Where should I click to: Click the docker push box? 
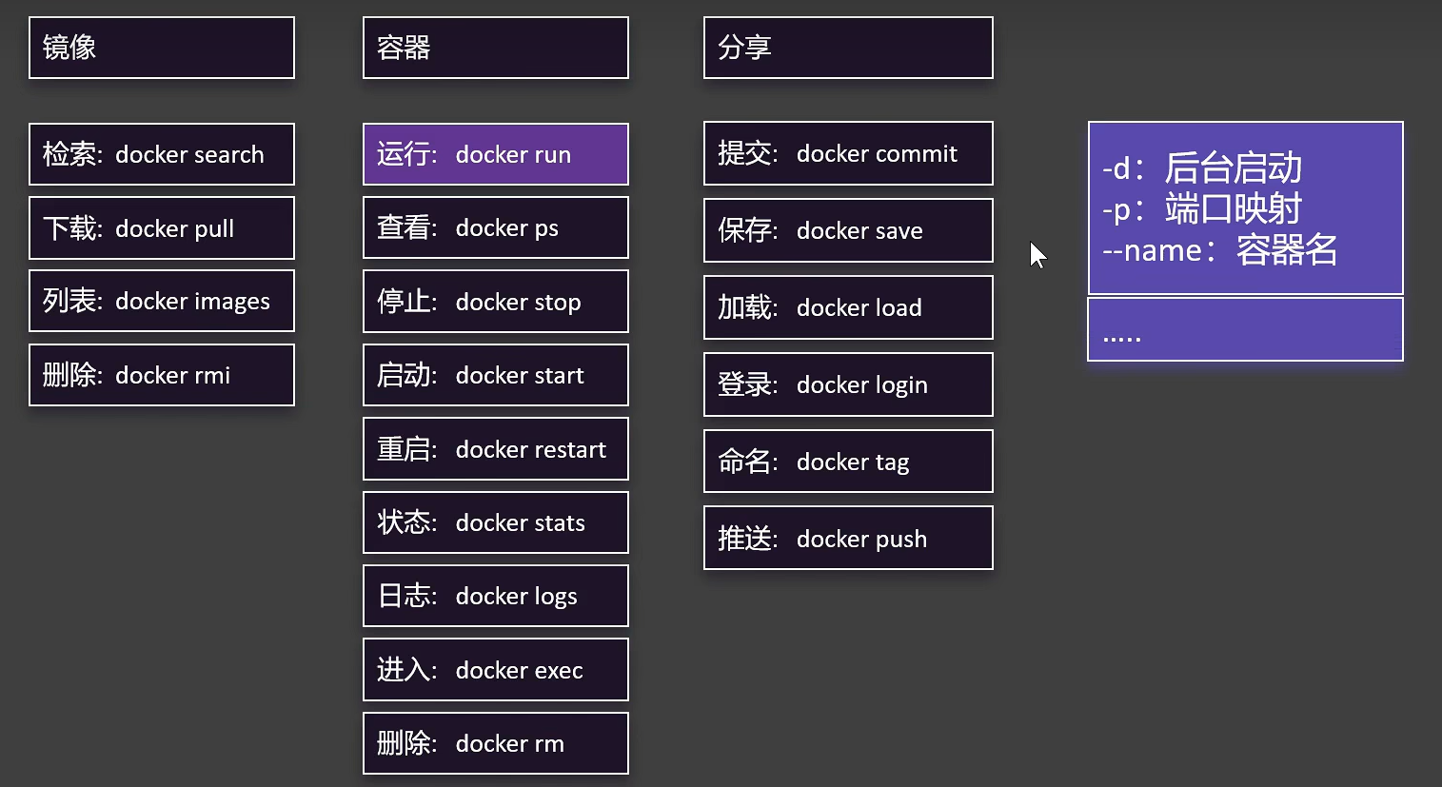(x=847, y=538)
